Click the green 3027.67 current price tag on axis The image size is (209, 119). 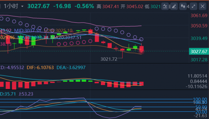199,52
